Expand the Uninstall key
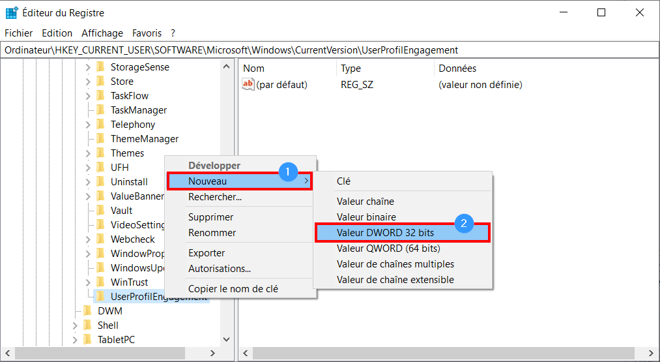The width and height of the screenshot is (660, 362). coord(87,181)
